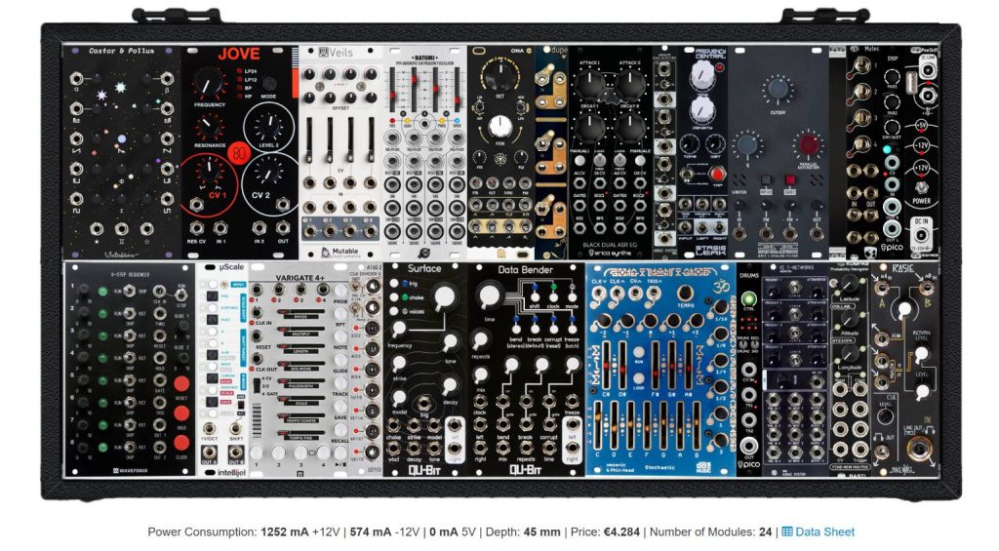This screenshot has width=999, height=551.
Task: Select the analog filter module with Cutoff knob
Action: (778, 152)
